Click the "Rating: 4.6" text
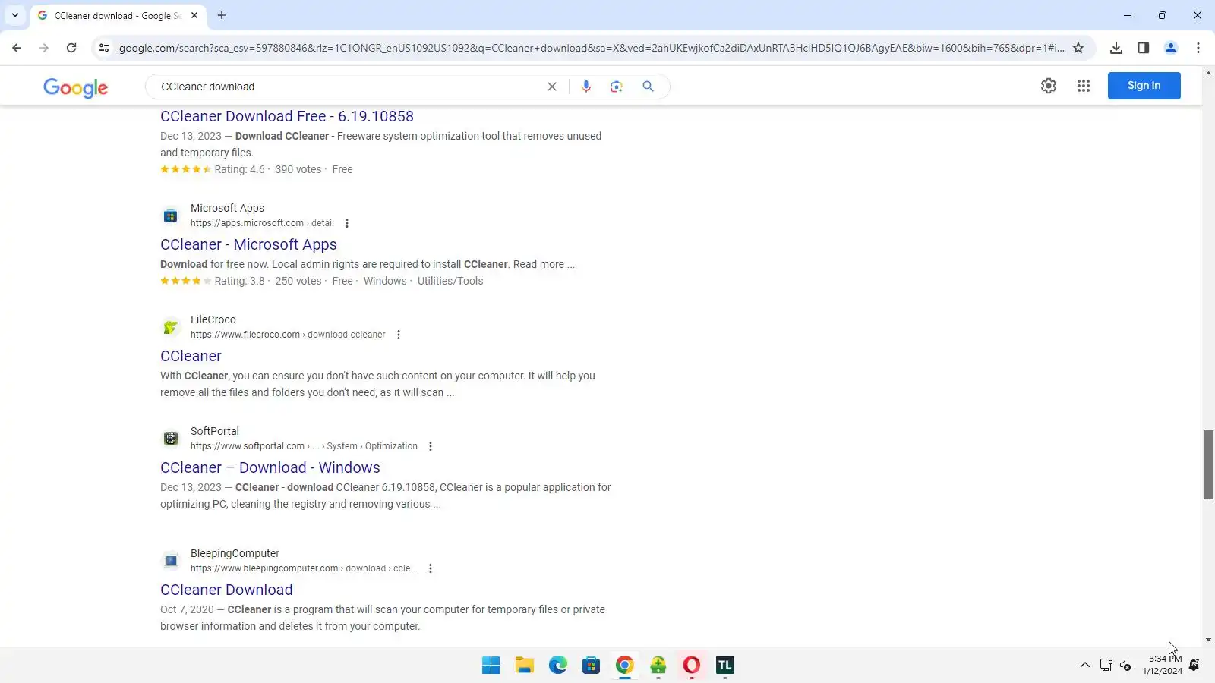The width and height of the screenshot is (1215, 683). pyautogui.click(x=239, y=169)
